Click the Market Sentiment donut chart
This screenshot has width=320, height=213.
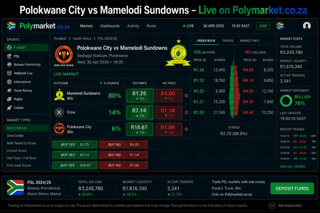[x=286, y=101]
